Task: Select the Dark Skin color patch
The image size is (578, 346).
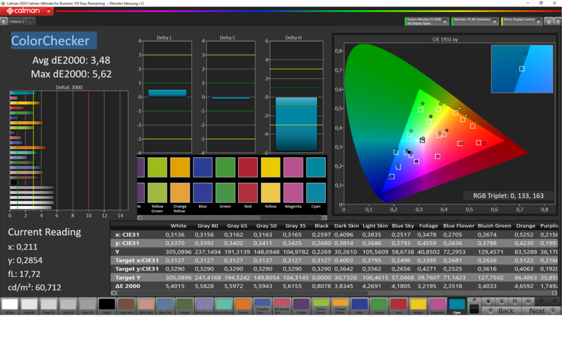Action: click(x=126, y=304)
